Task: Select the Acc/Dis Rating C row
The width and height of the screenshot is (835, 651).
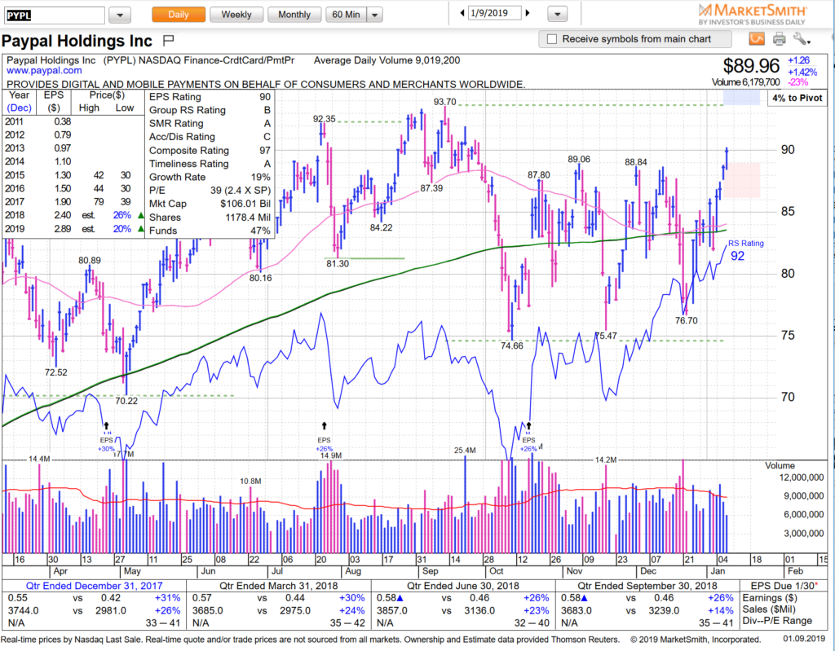Action: tap(210, 137)
